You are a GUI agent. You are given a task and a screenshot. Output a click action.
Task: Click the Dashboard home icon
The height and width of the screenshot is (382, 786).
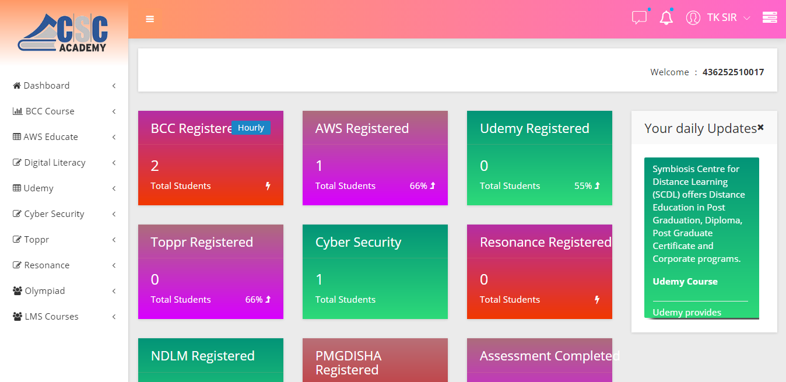tap(17, 85)
